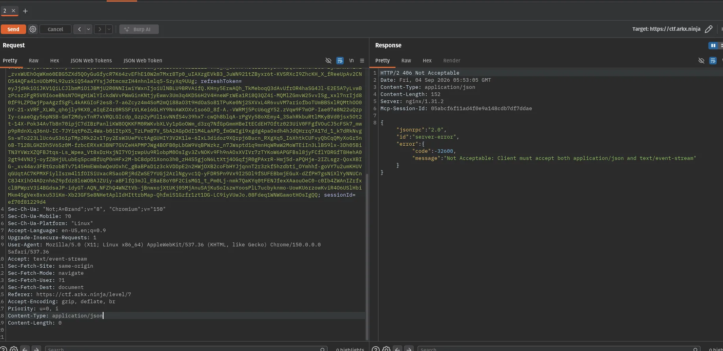
Task: Go to next search match in Response
Action: (409, 349)
